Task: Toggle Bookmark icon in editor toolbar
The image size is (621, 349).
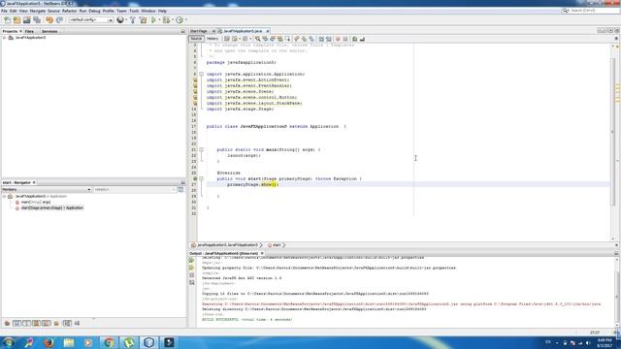Action: click(311, 39)
